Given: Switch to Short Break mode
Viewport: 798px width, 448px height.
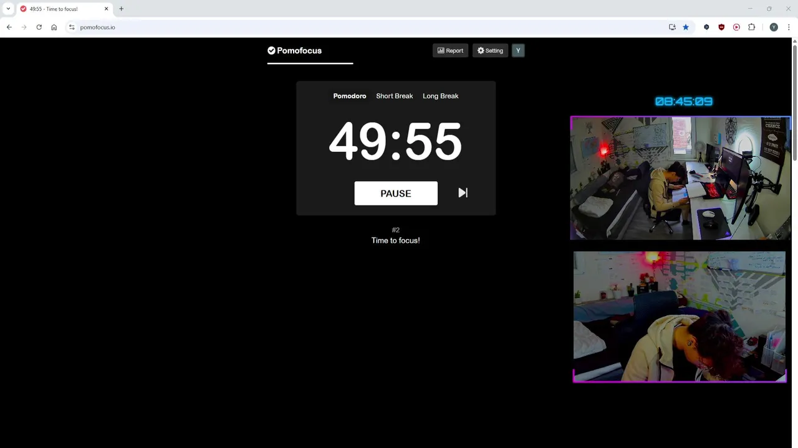Looking at the screenshot, I should [x=395, y=96].
